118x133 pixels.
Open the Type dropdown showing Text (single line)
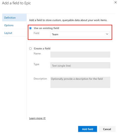click(x=80, y=65)
